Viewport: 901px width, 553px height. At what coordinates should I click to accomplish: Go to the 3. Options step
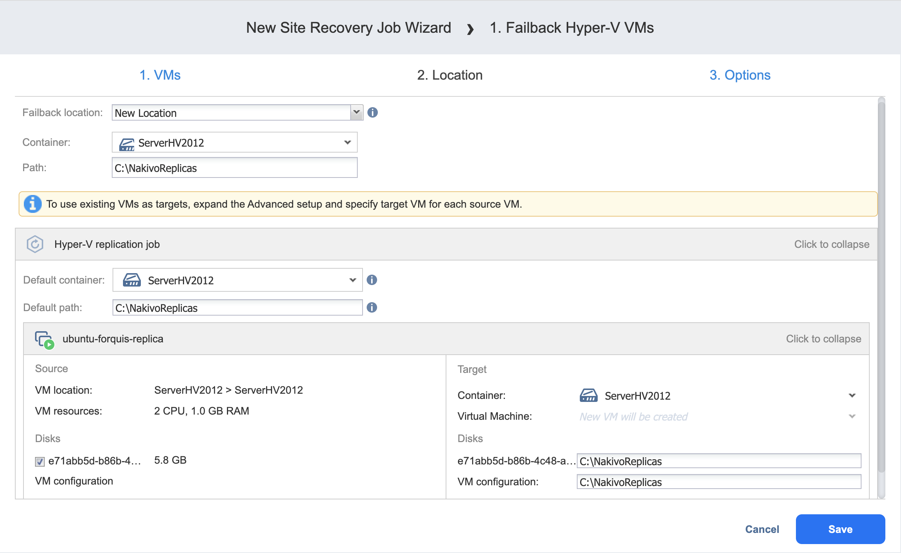(x=740, y=75)
